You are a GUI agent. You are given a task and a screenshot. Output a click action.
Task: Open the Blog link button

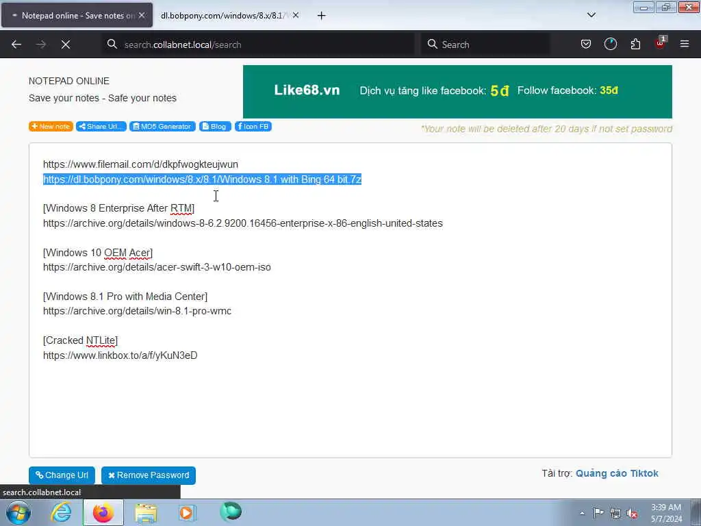point(215,127)
